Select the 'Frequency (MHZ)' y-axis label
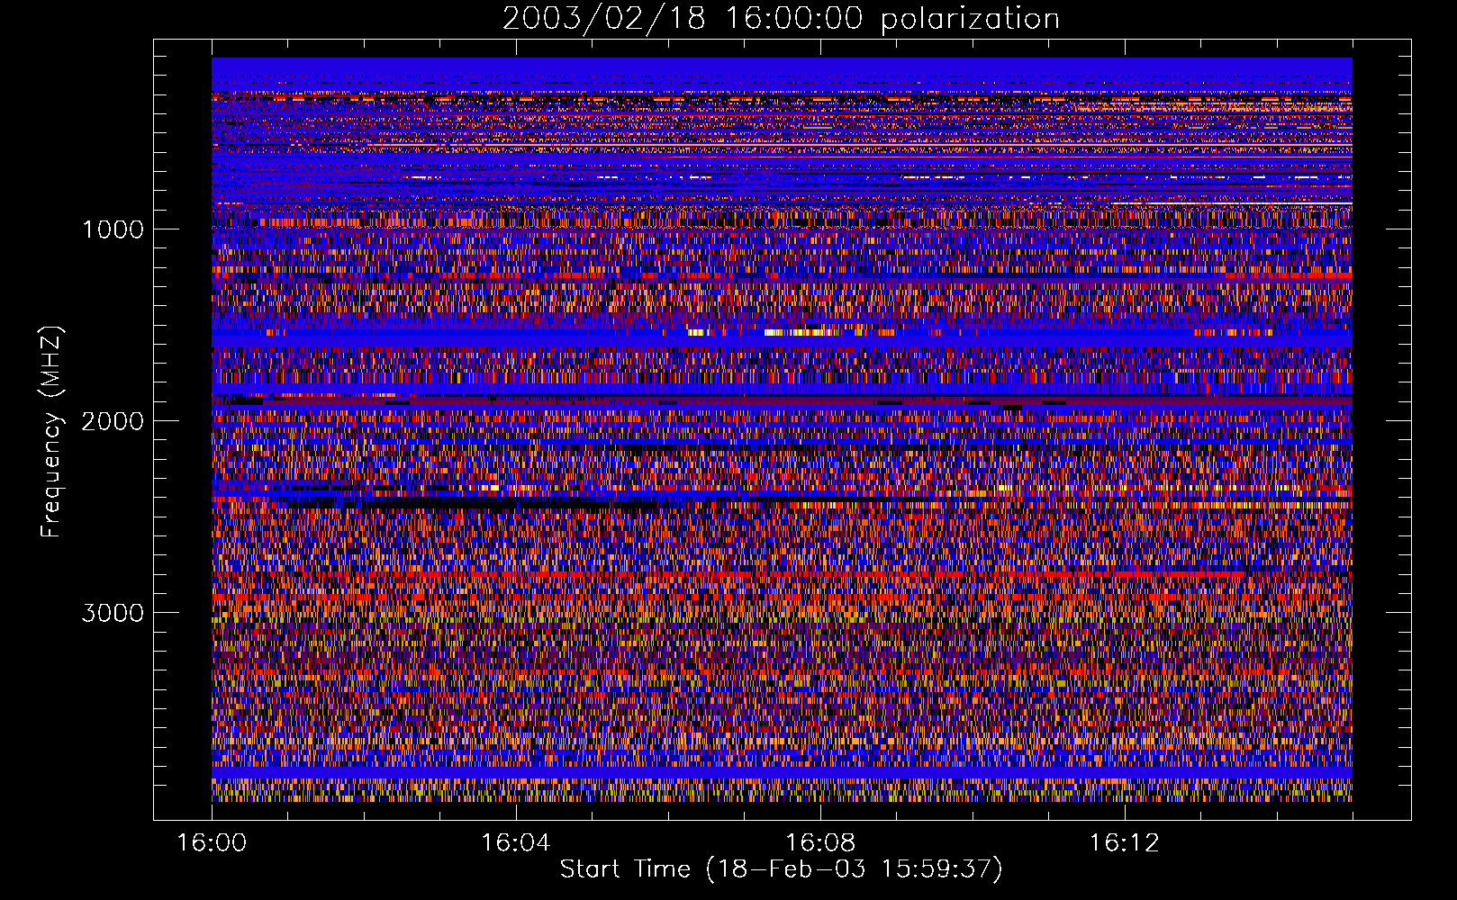This screenshot has width=1457, height=900. tap(51, 432)
